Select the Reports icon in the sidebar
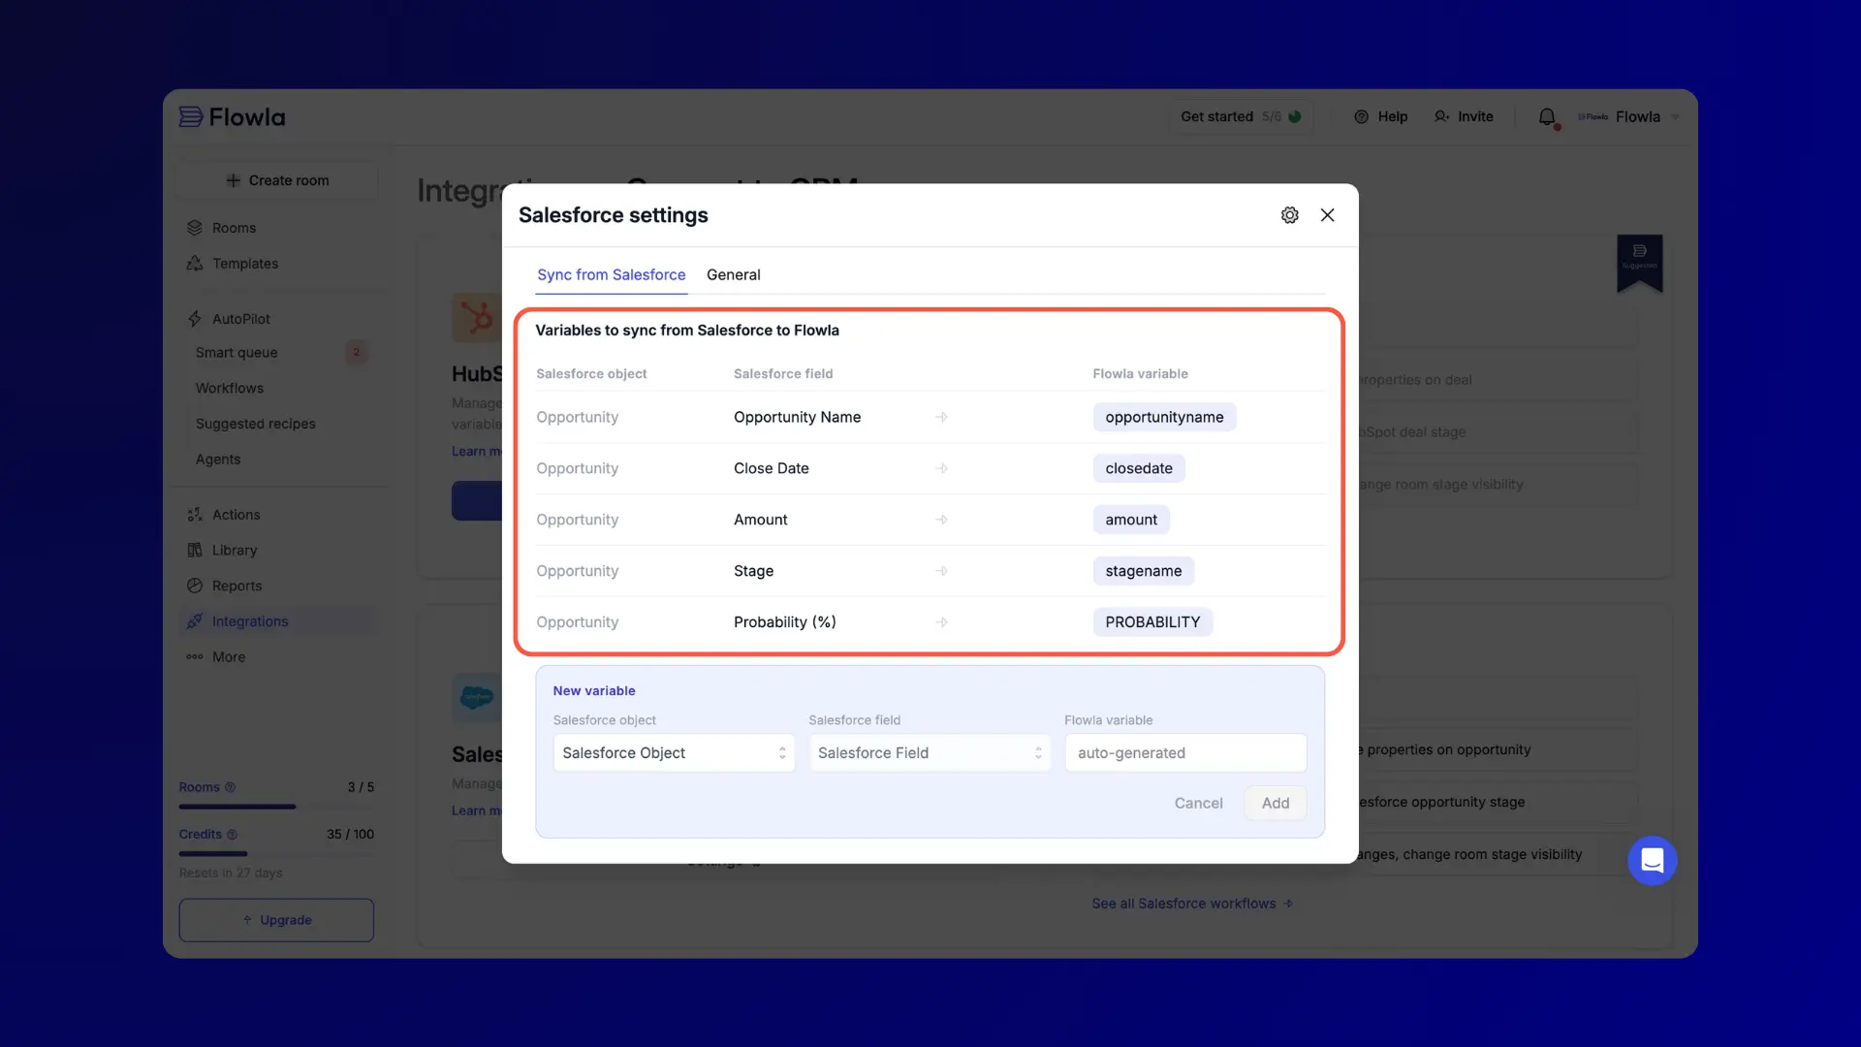Viewport: 1861px width, 1047px height. point(195,586)
